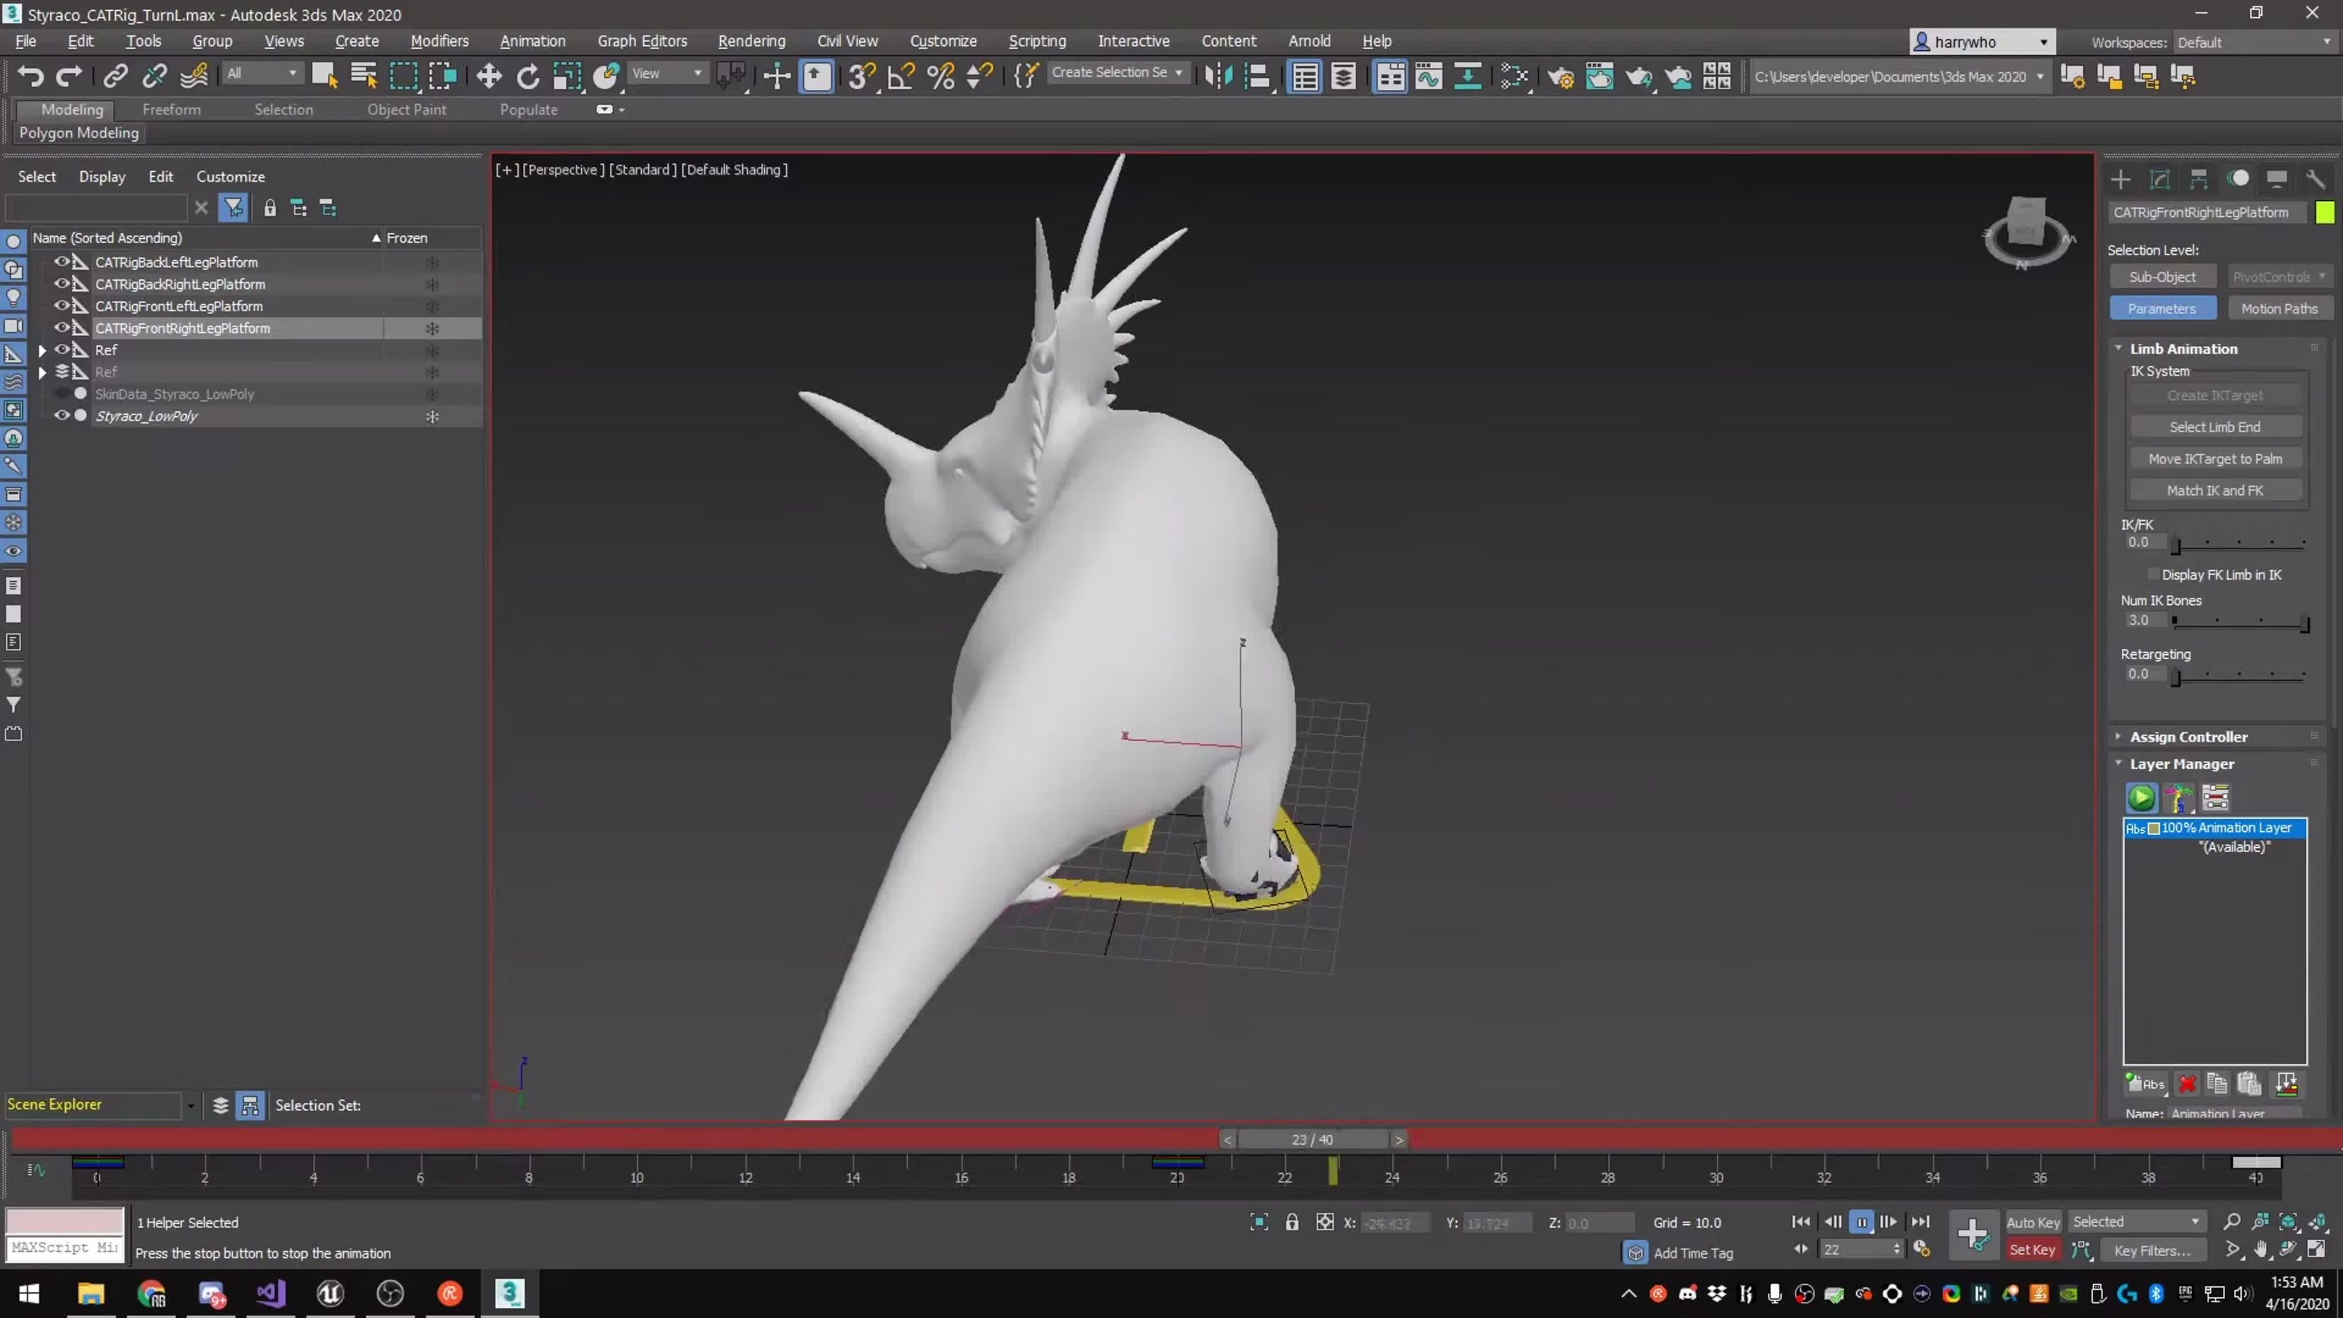Viewport: 2343px width, 1318px height.
Task: Open the View reference coordinate dropdown
Action: pyautogui.click(x=668, y=73)
